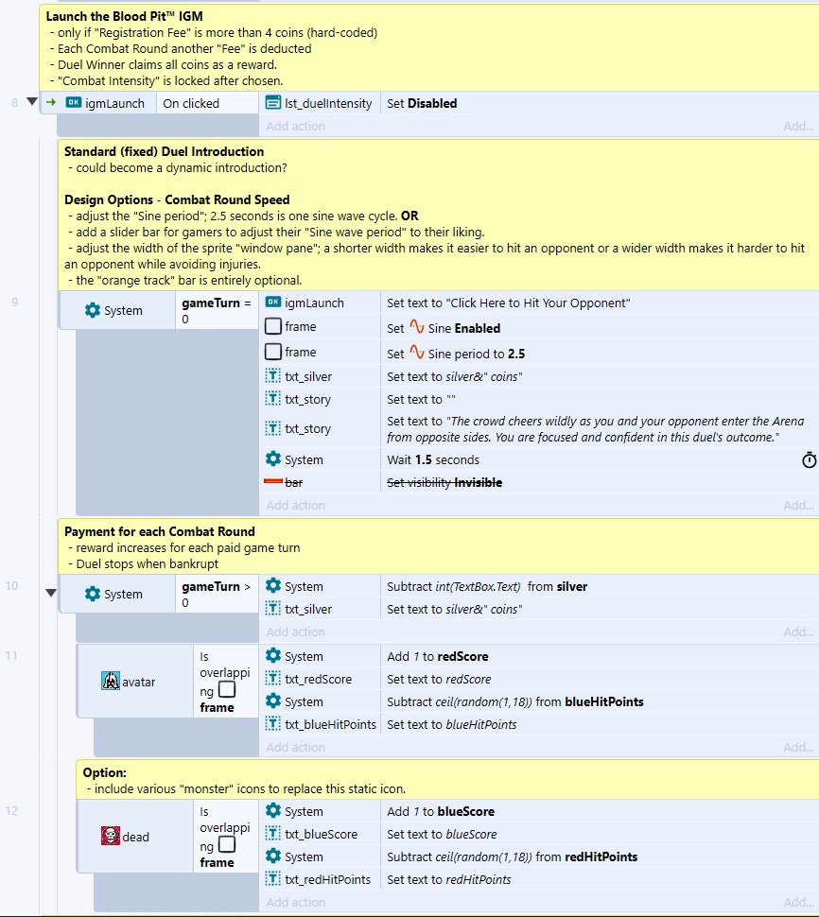Select the Add 1 to redScore action text
Screen dimensions: 819x917
(438, 656)
